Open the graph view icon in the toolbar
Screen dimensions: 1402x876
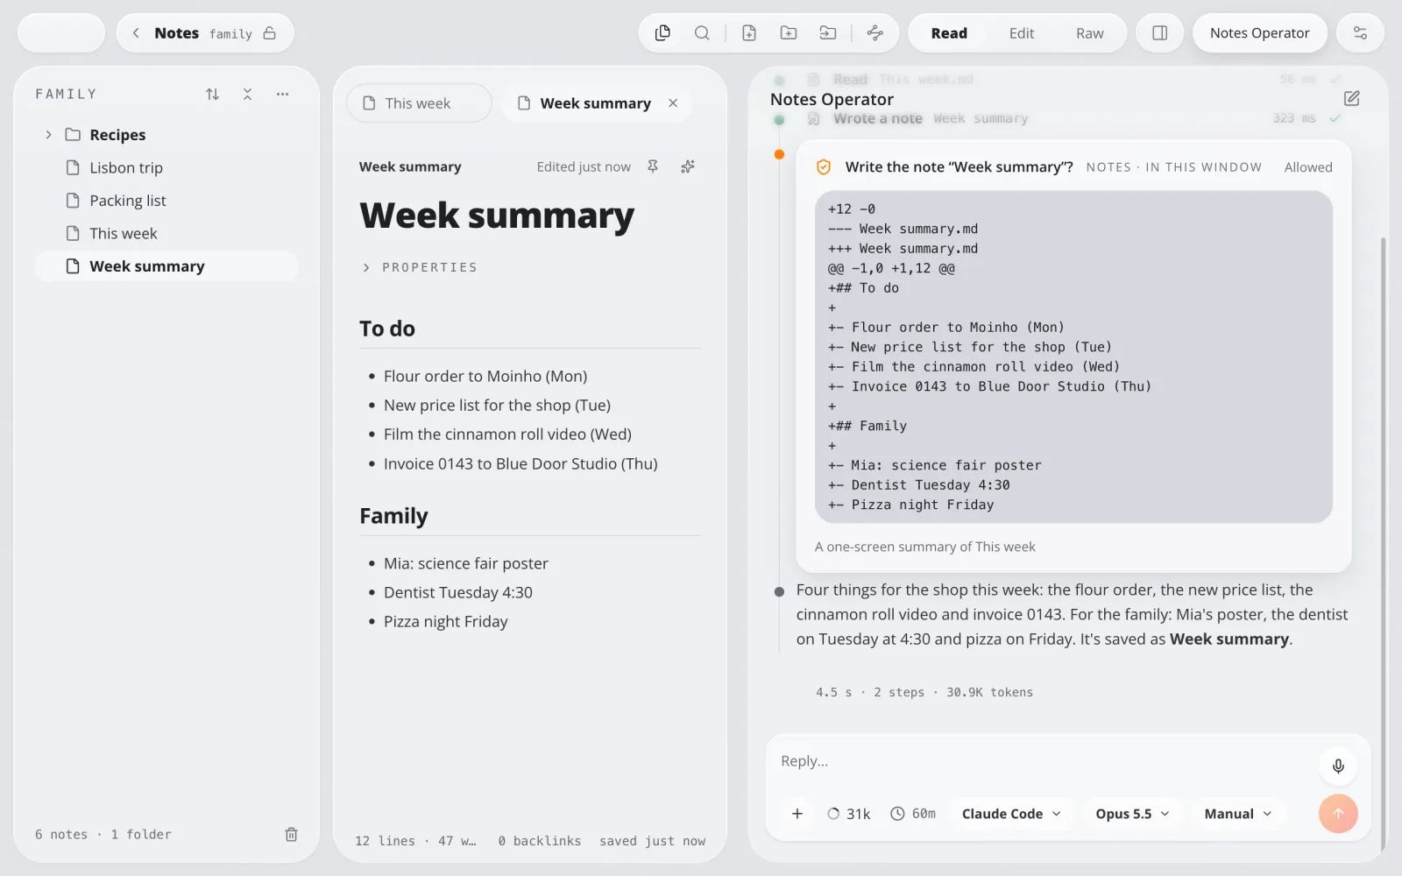(x=875, y=33)
